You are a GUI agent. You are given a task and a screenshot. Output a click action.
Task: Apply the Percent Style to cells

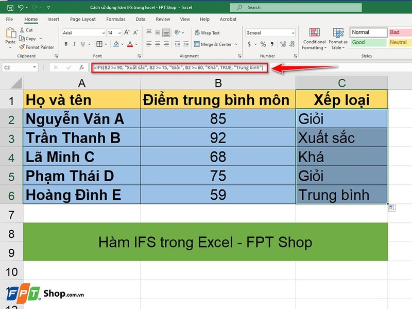(262, 44)
